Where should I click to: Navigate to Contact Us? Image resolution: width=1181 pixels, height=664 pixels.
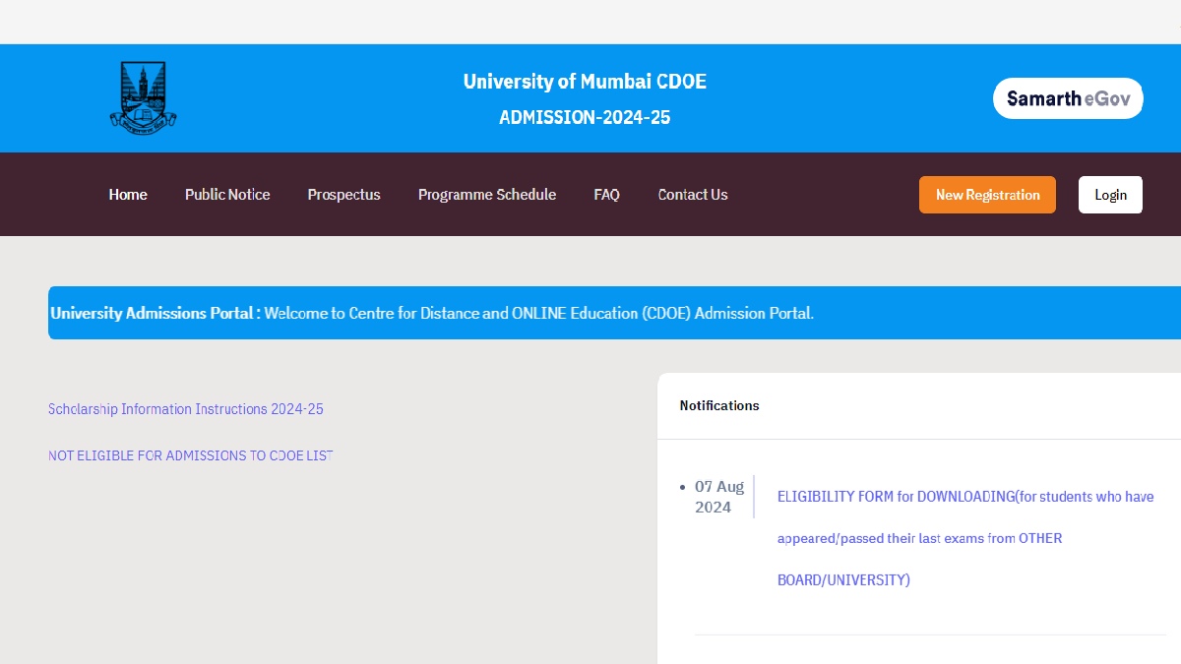[693, 195]
